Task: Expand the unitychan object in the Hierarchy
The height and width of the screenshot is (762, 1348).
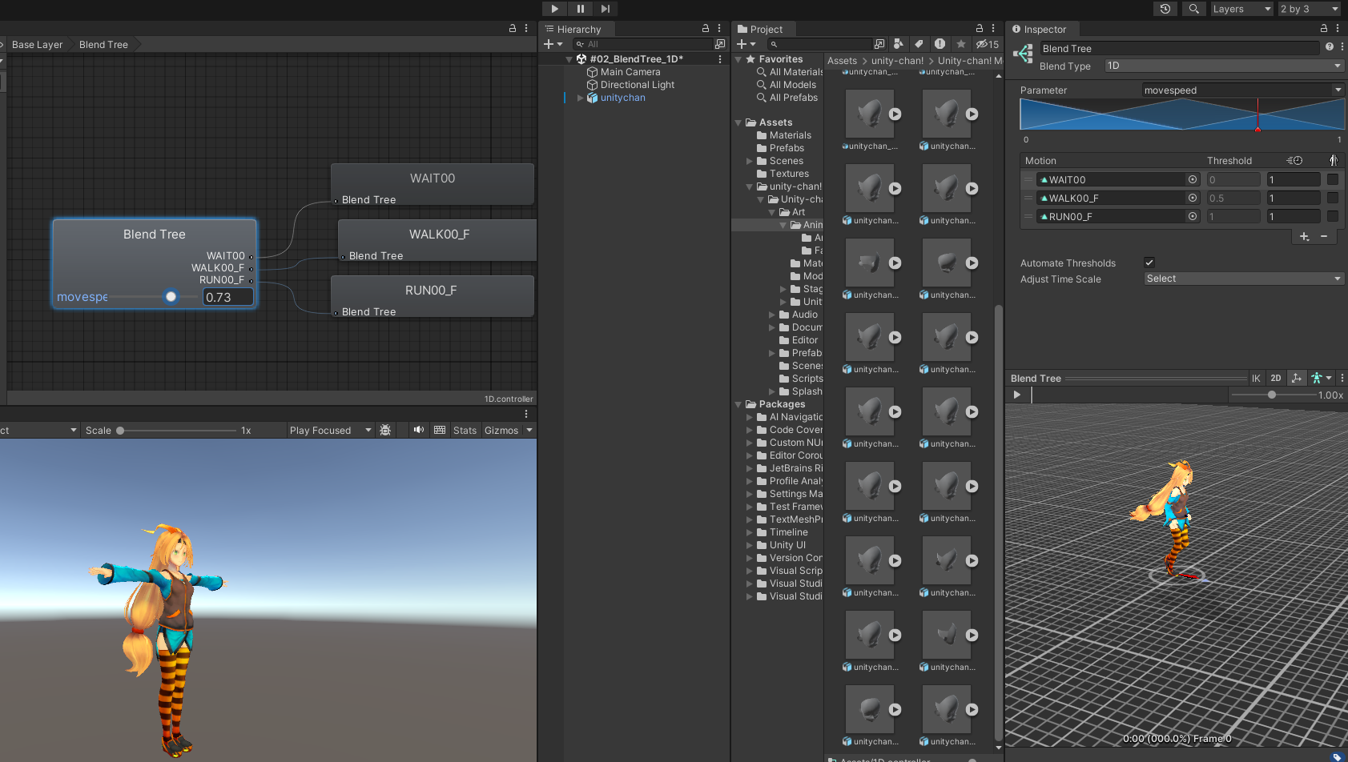Action: [581, 98]
